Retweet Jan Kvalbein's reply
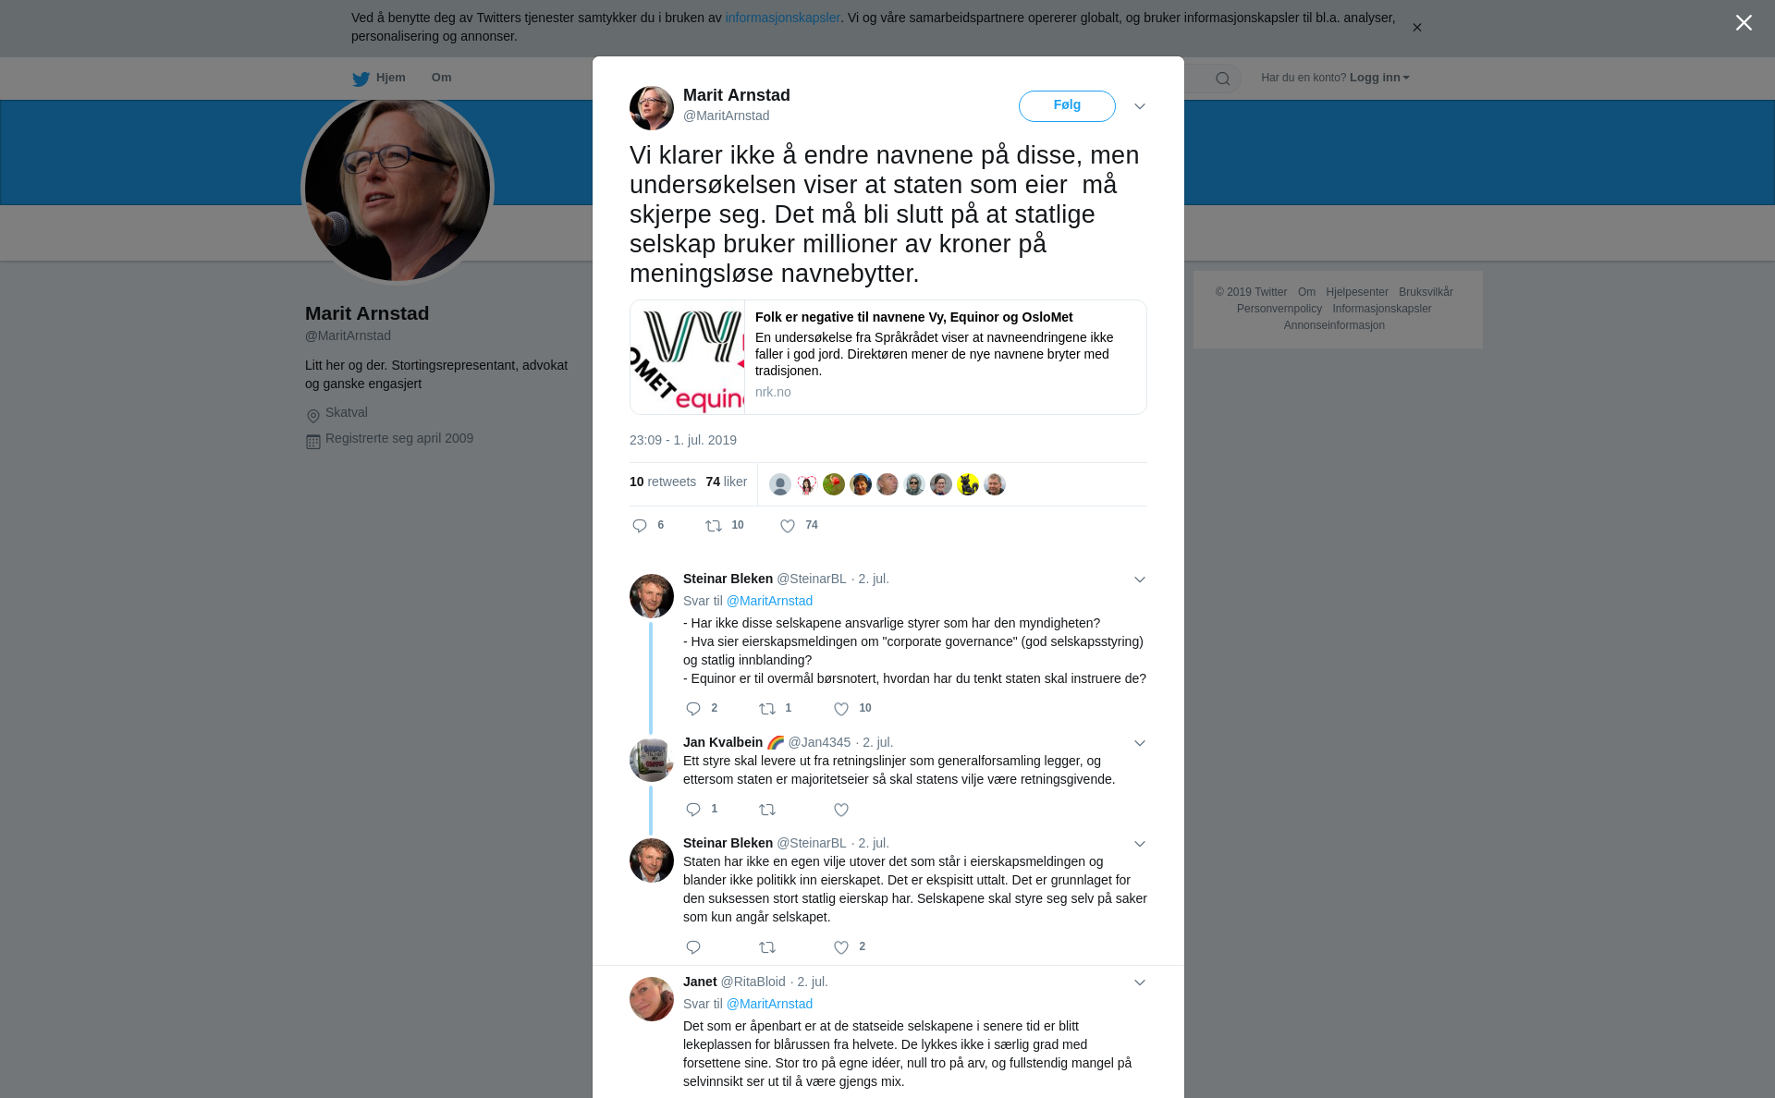The width and height of the screenshot is (1775, 1098). pyautogui.click(x=767, y=810)
